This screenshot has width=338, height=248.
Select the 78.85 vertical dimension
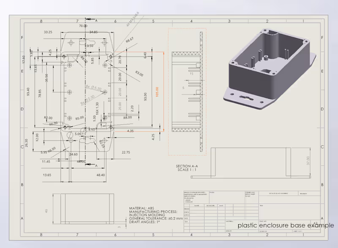coord(40,94)
